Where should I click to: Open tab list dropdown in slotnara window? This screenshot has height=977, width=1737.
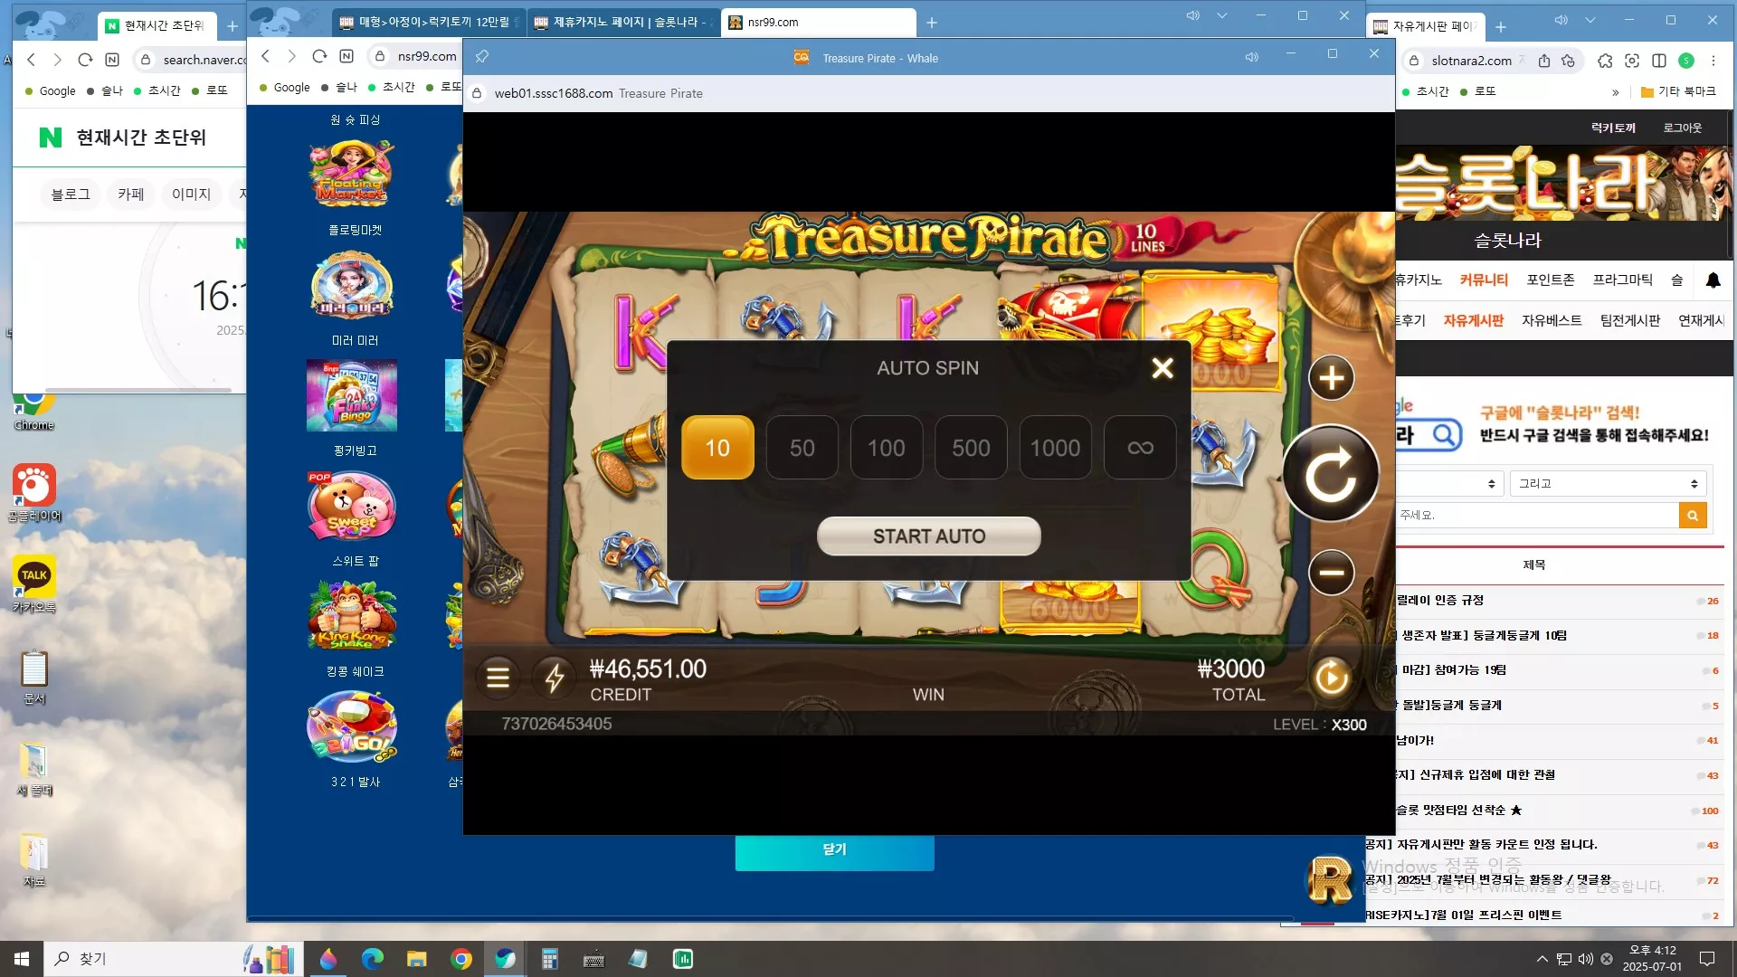[1590, 20]
